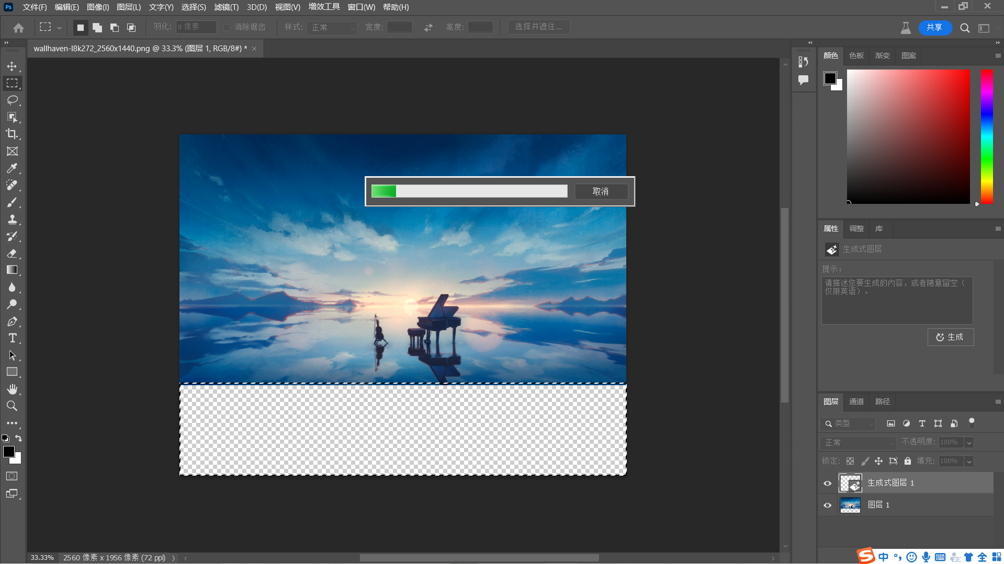Click the 选择并遮住... button
The image size is (1004, 564).
click(x=538, y=27)
